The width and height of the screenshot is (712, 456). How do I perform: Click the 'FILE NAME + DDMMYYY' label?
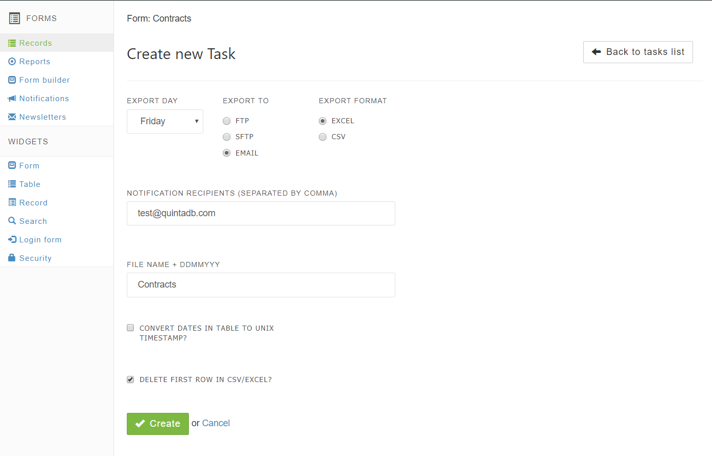[174, 264]
